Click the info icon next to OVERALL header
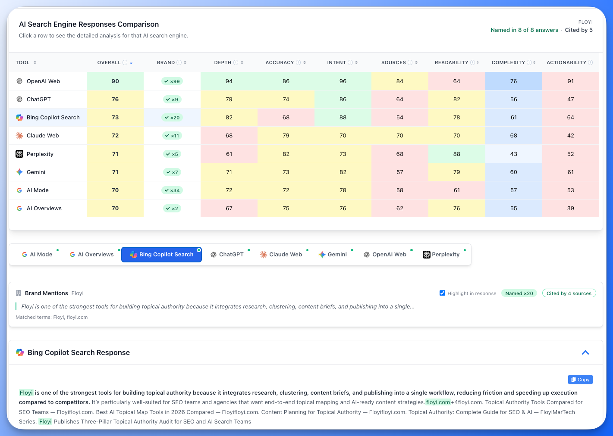The height and width of the screenshot is (436, 613). (125, 62)
